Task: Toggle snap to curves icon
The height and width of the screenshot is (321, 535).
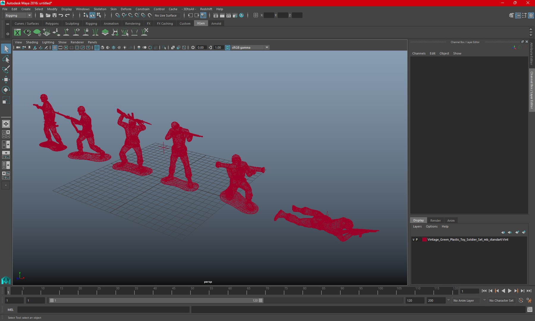Action: [124, 15]
